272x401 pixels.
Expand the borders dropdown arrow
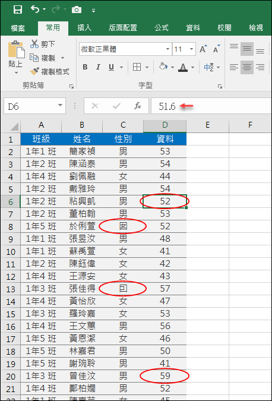[x=147, y=68]
